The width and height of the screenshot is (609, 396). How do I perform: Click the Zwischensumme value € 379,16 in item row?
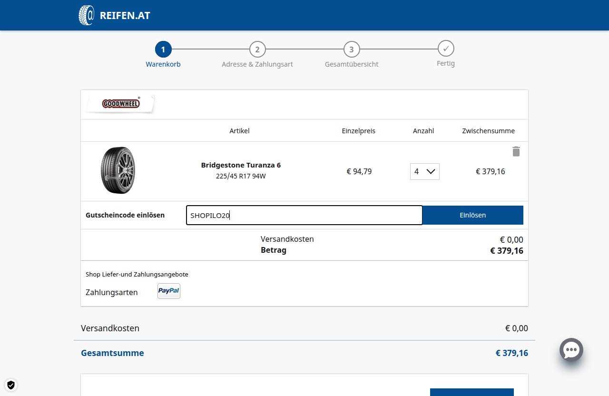click(491, 171)
